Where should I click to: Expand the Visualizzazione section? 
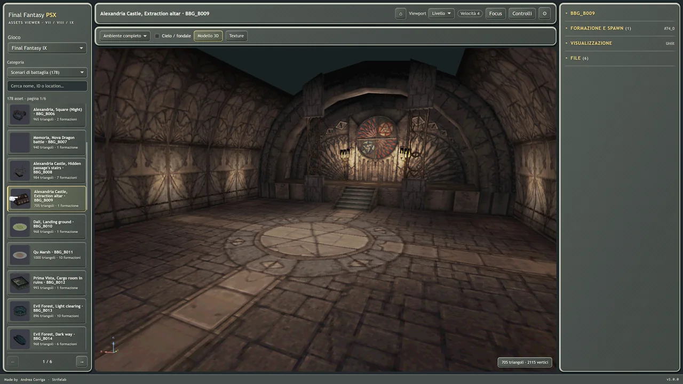point(620,43)
